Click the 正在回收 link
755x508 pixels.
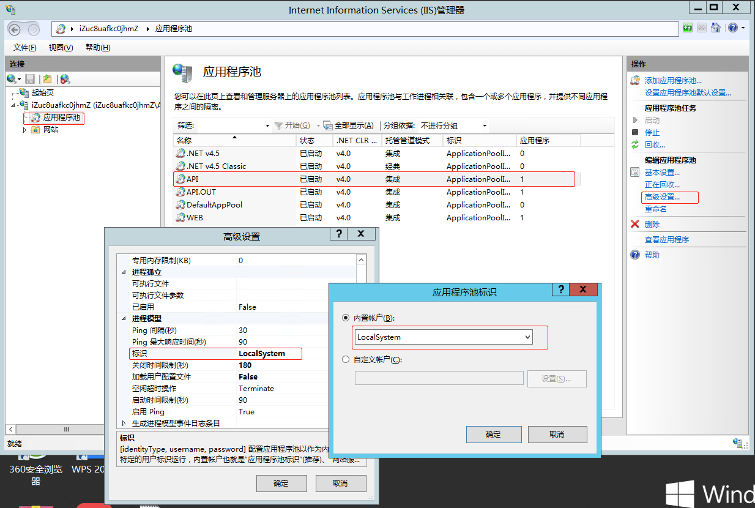click(x=662, y=185)
